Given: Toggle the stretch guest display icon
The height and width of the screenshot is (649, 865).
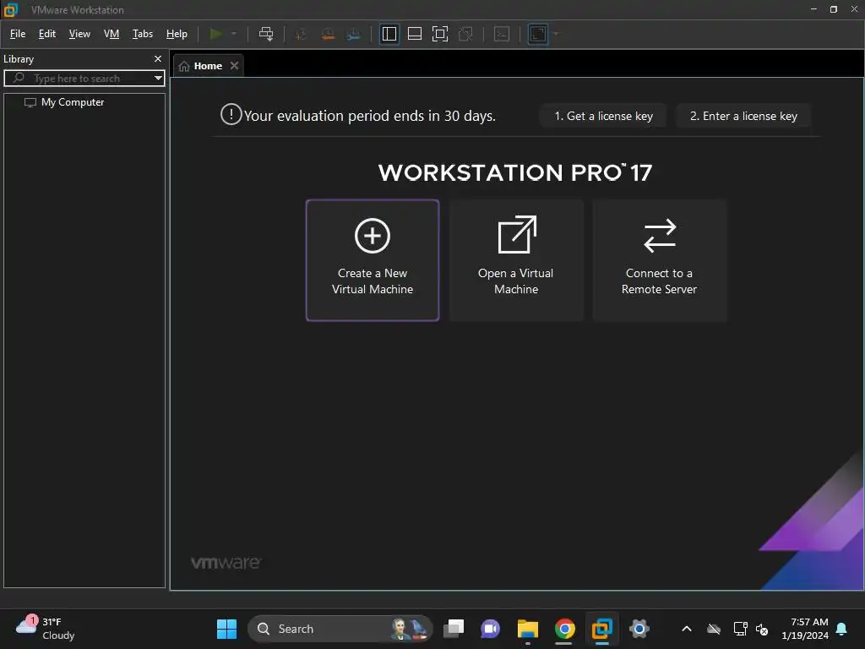Looking at the screenshot, I should pyautogui.click(x=538, y=34).
